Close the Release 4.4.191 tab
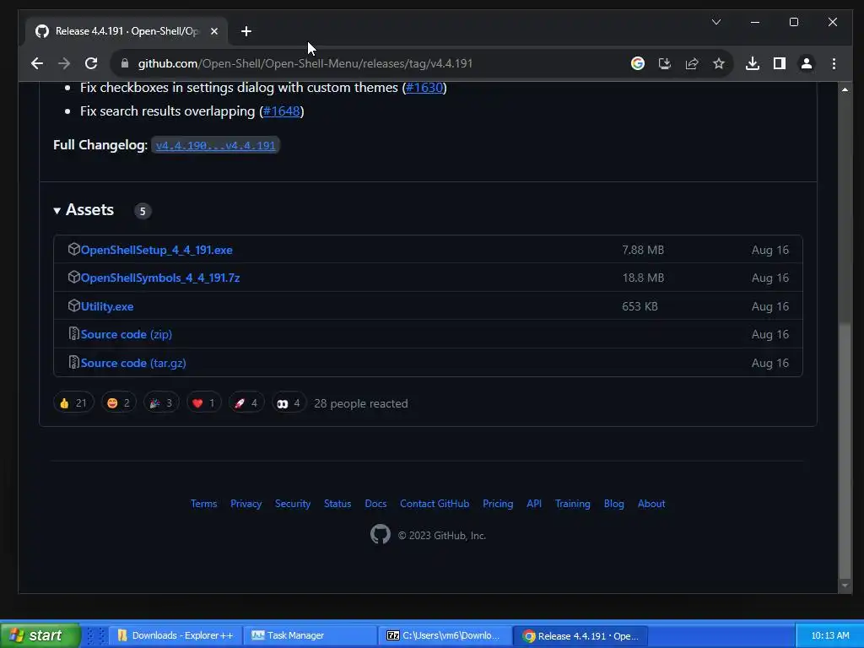 [x=214, y=31]
